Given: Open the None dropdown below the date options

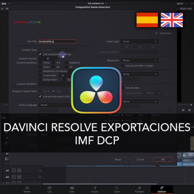Looking at the screenshot, I should pyautogui.click(x=140, y=102).
